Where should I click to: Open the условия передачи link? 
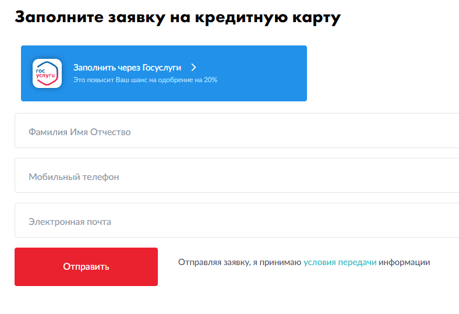click(x=340, y=262)
